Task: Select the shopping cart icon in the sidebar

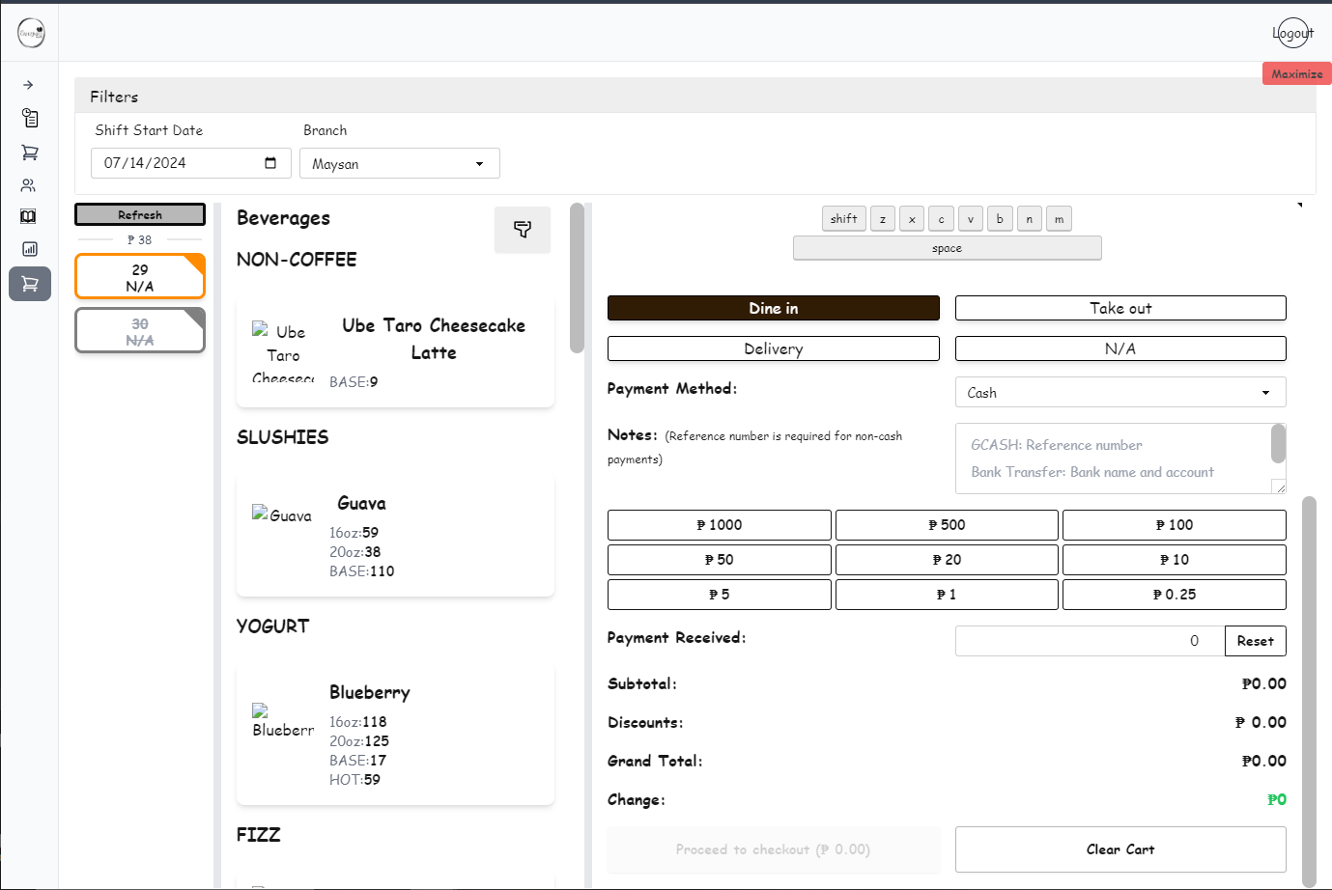Action: click(30, 152)
